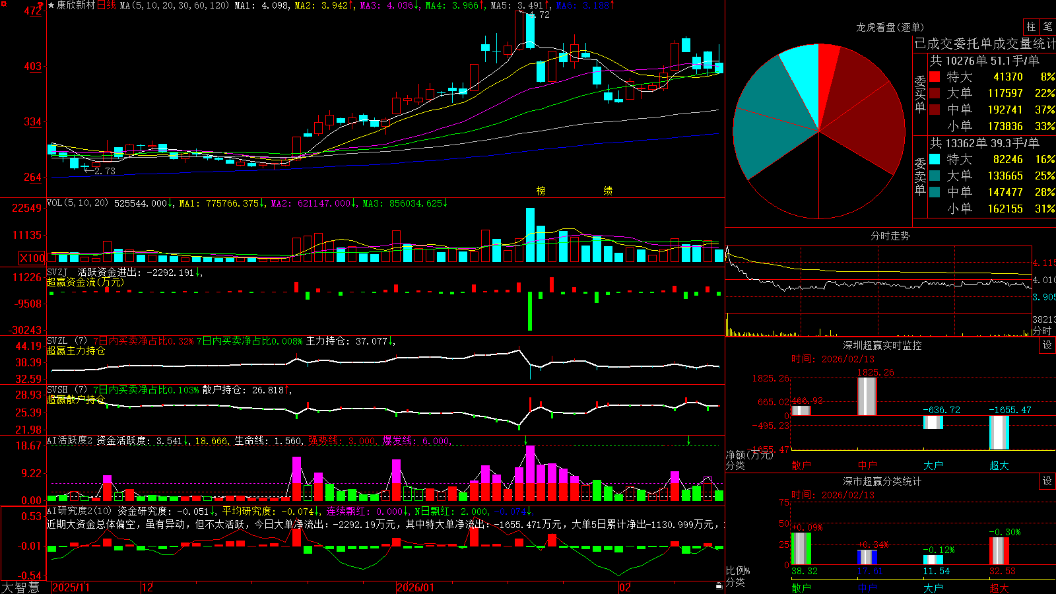This screenshot has width=1056, height=594.
Task: Switch the pie panel to 笔 view
Action: coord(1047,27)
